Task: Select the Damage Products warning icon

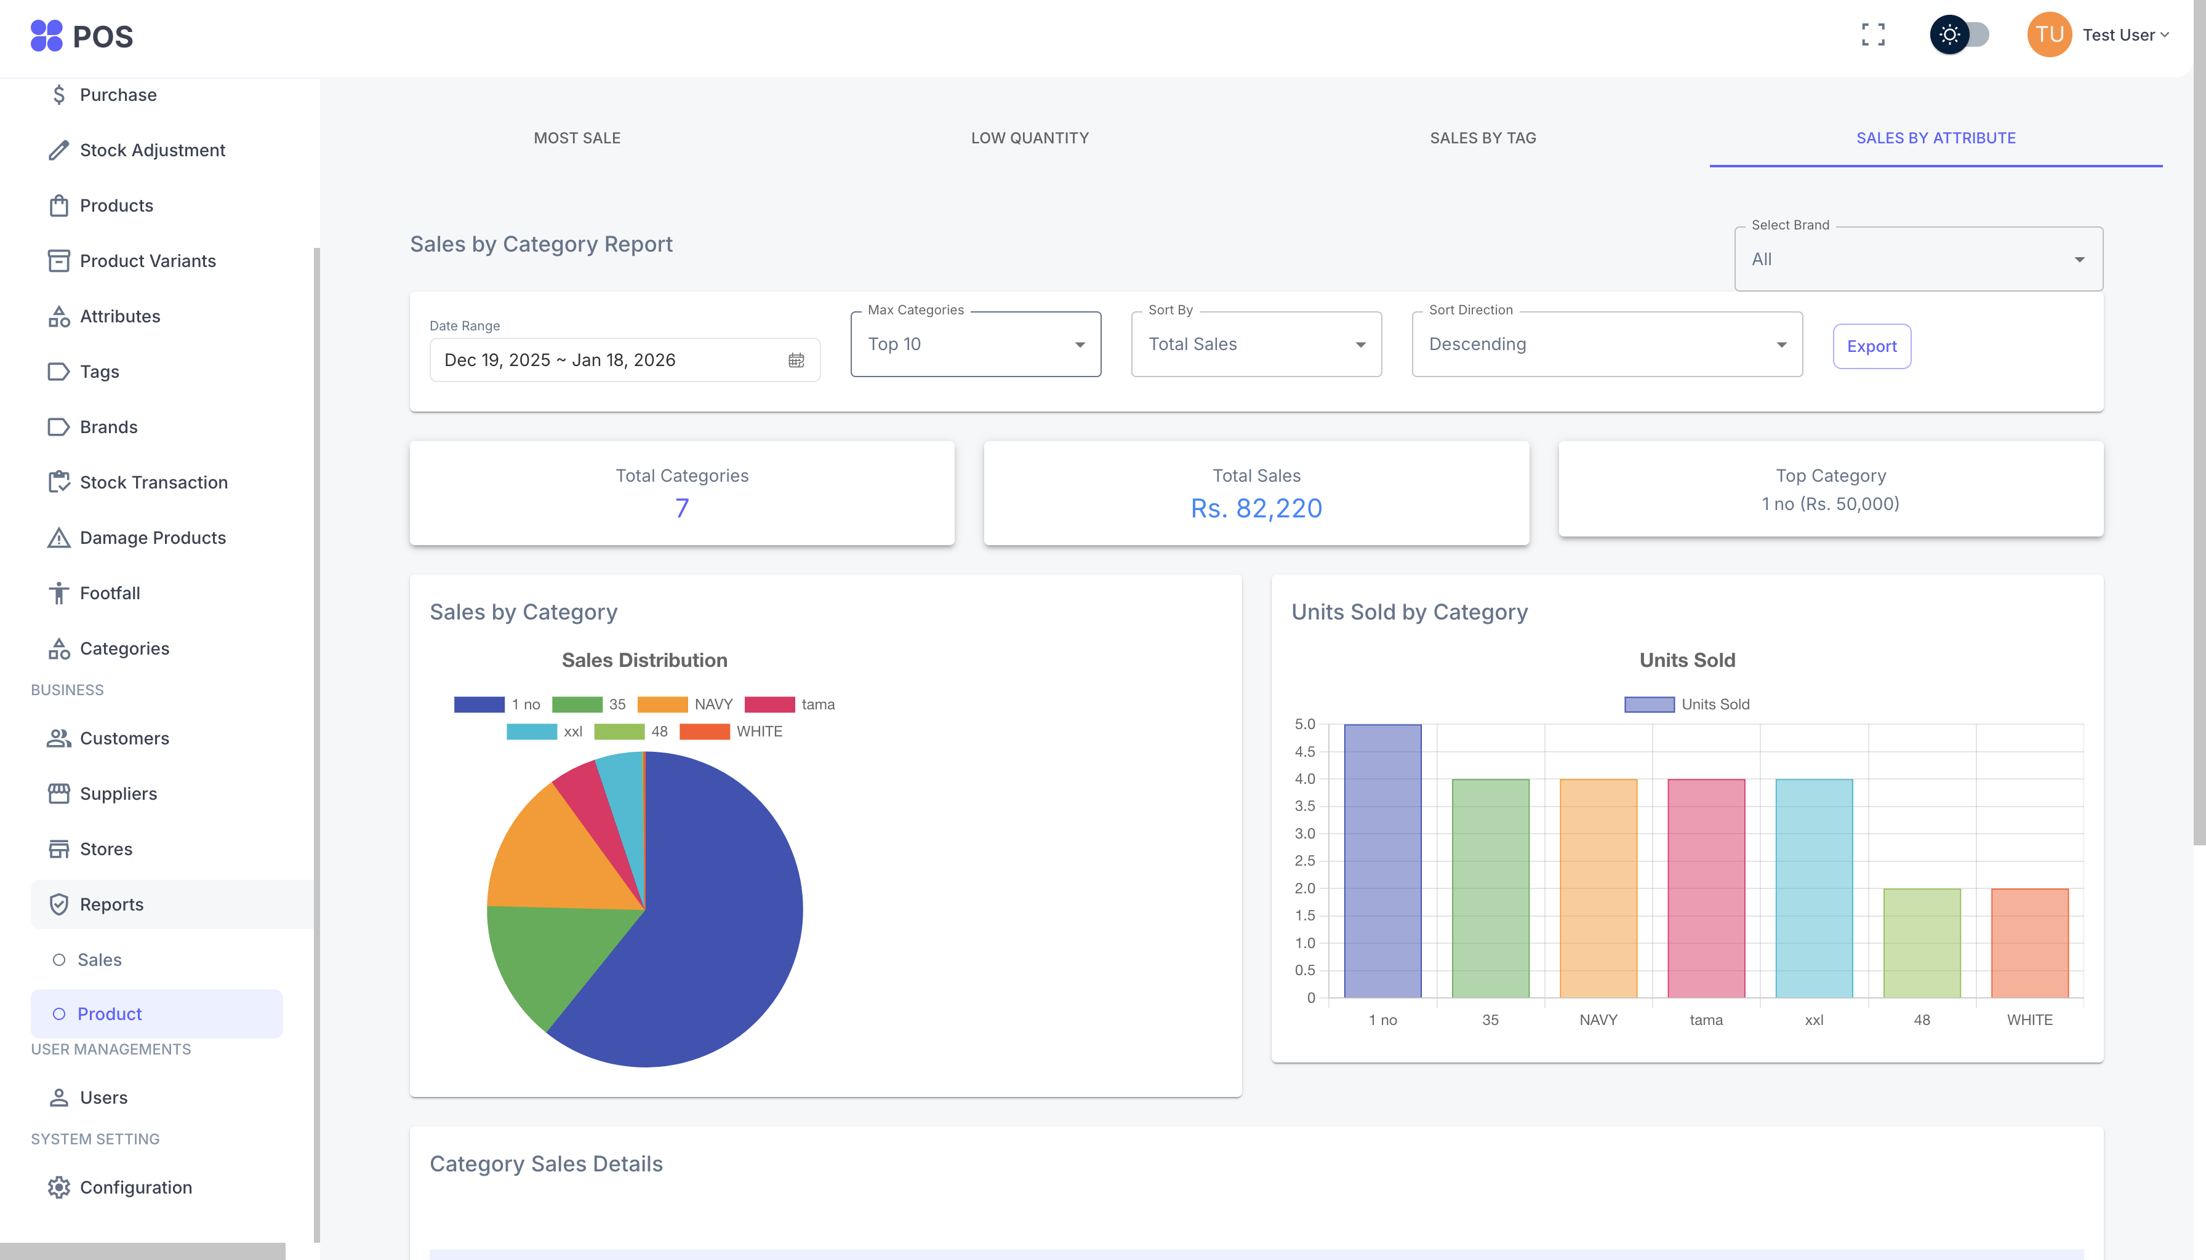Action: (58, 537)
